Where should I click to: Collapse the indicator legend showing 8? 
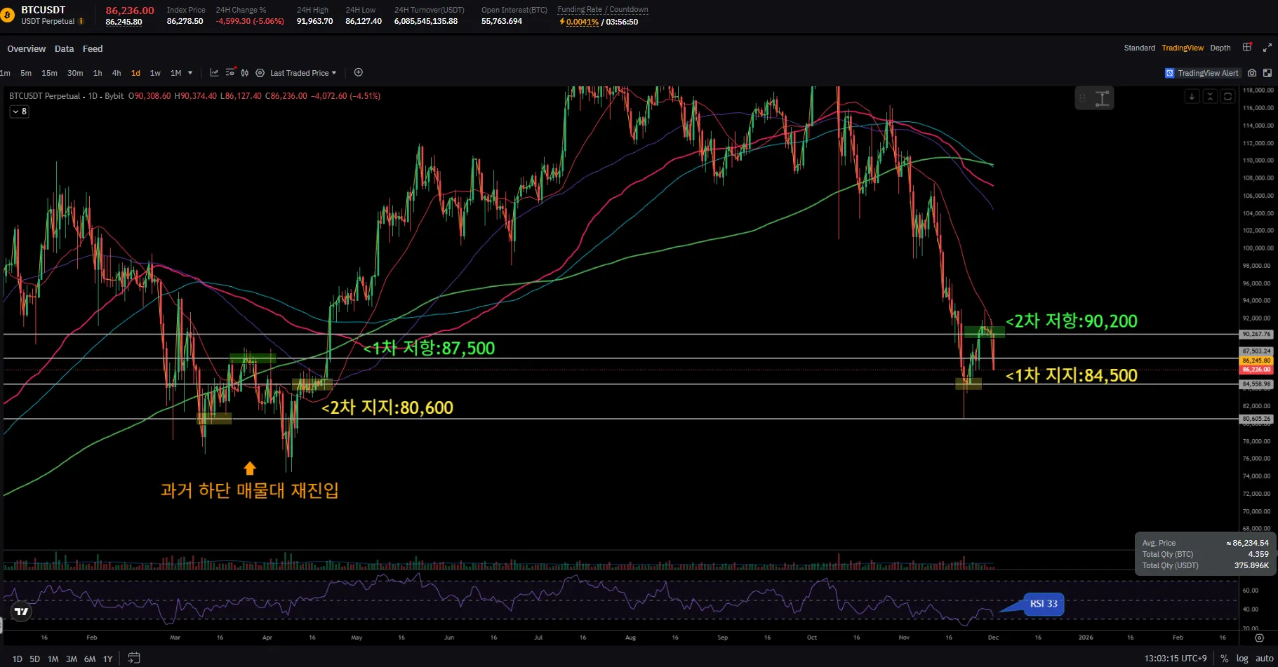pyautogui.click(x=19, y=112)
